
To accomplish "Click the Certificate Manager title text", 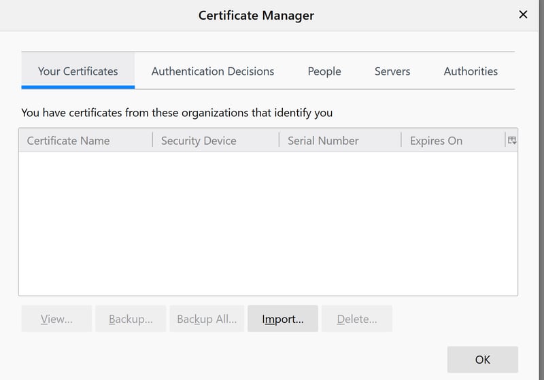I will [x=256, y=15].
